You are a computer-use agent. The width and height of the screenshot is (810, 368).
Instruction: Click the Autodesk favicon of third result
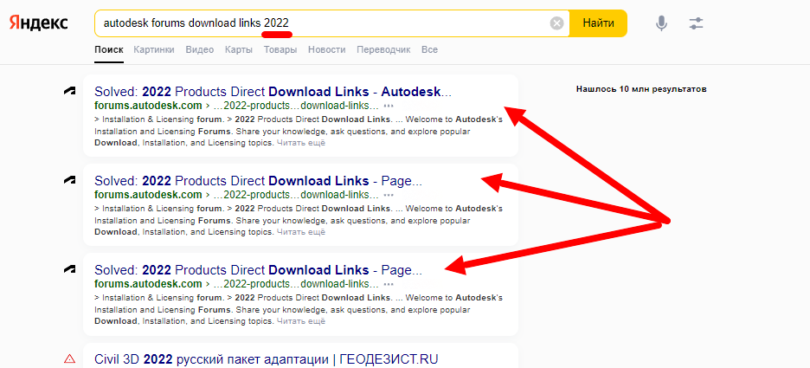70,269
